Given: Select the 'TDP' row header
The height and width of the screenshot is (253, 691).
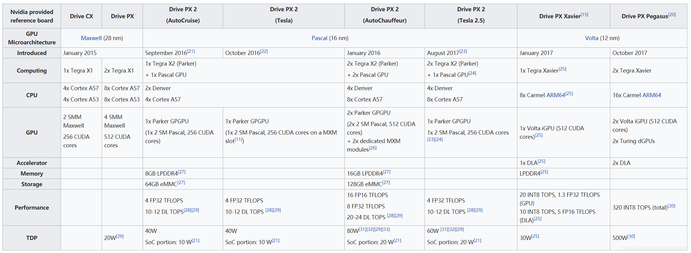Looking at the screenshot, I should click(32, 238).
